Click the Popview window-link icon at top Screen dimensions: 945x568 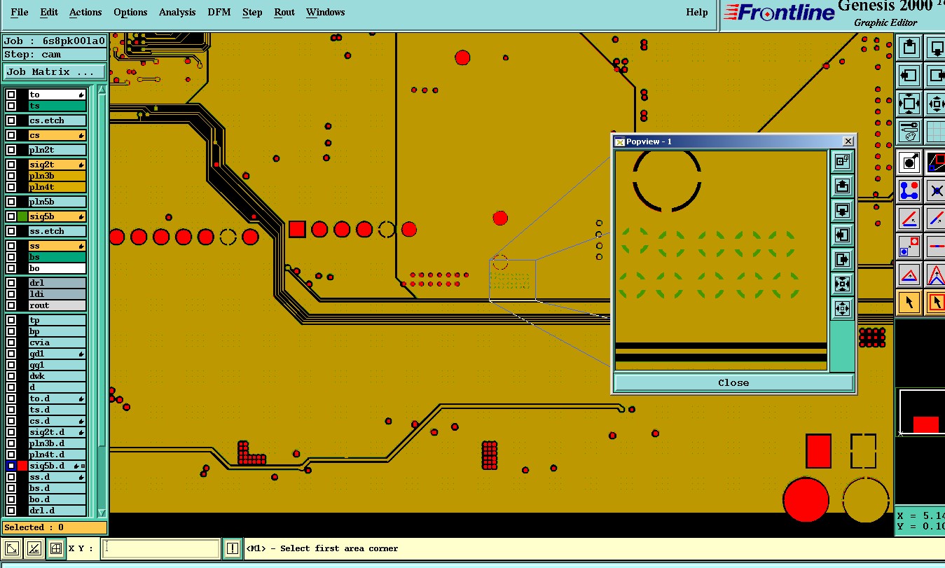click(842, 162)
